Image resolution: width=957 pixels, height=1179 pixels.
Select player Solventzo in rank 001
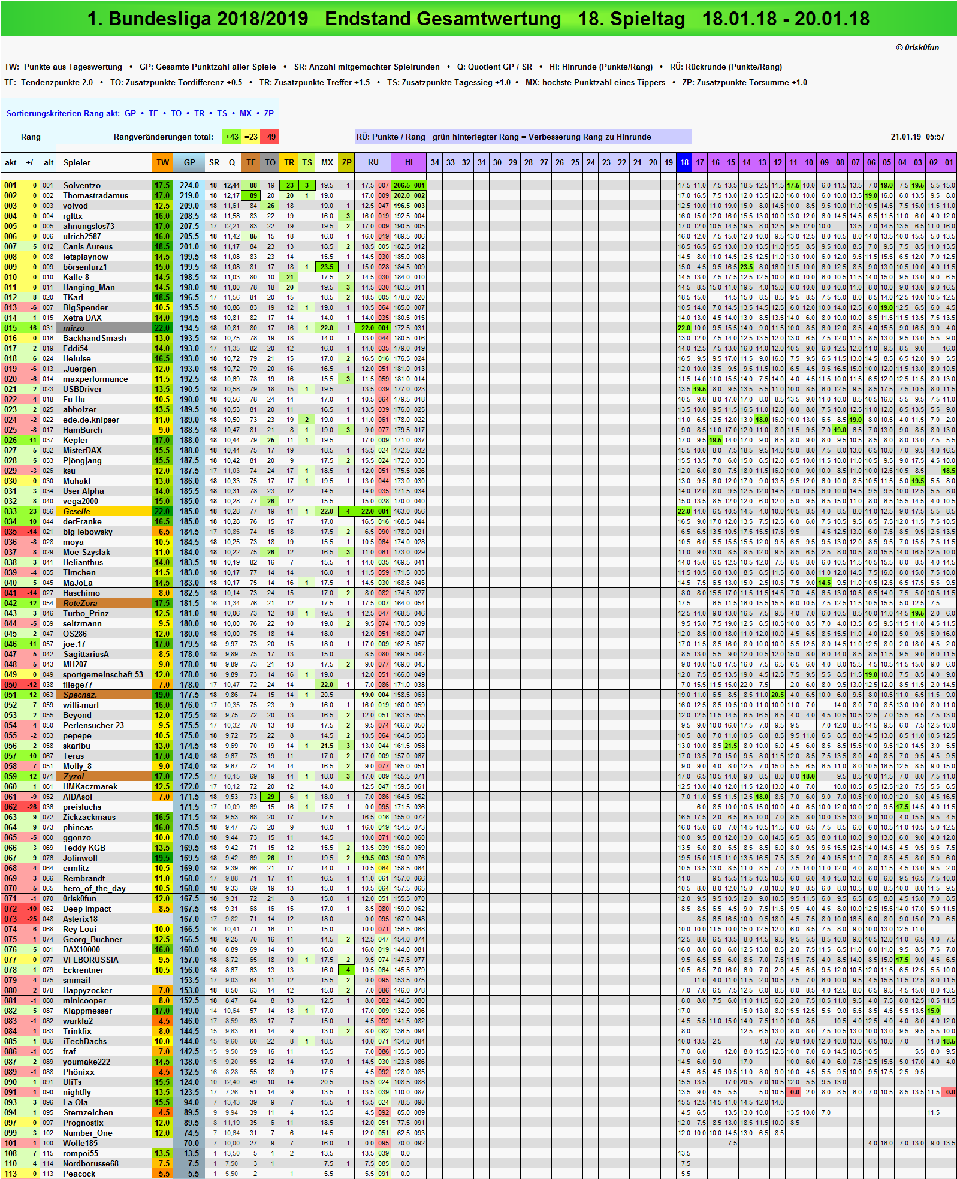click(x=82, y=185)
